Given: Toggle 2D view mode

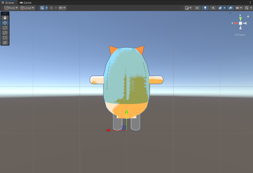Looking at the screenshot, I should click(197, 8).
